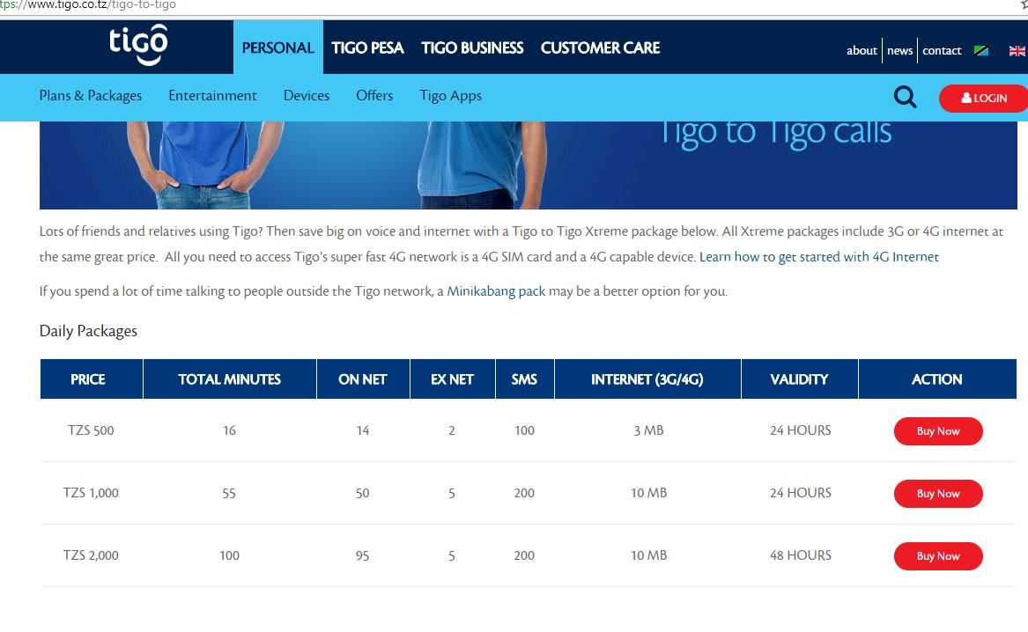Click the 2 ex net cell

click(x=452, y=430)
